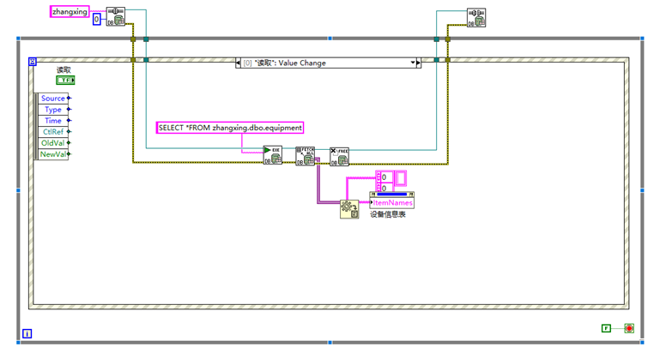Viewport: 660px width, 359px height.
Task: Select the Fetch All recordset VI icon
Action: pos(306,156)
